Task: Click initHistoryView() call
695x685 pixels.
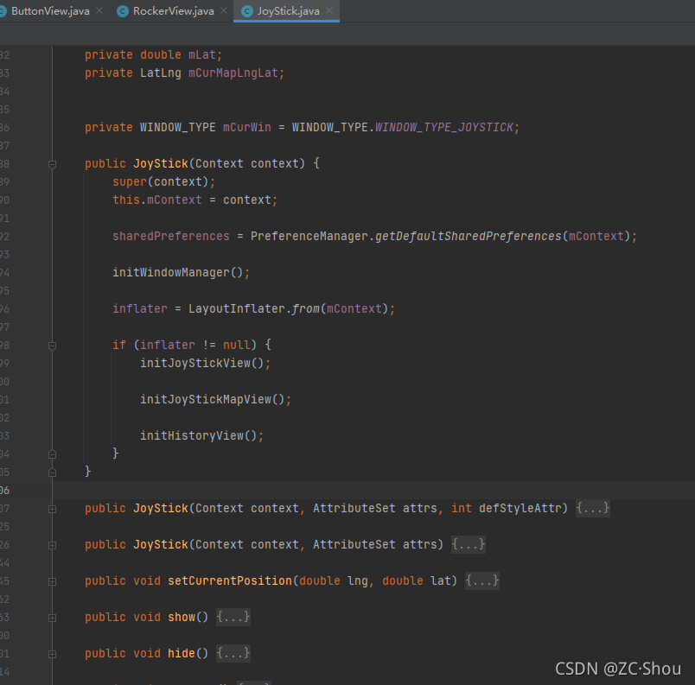Action: click(x=201, y=436)
